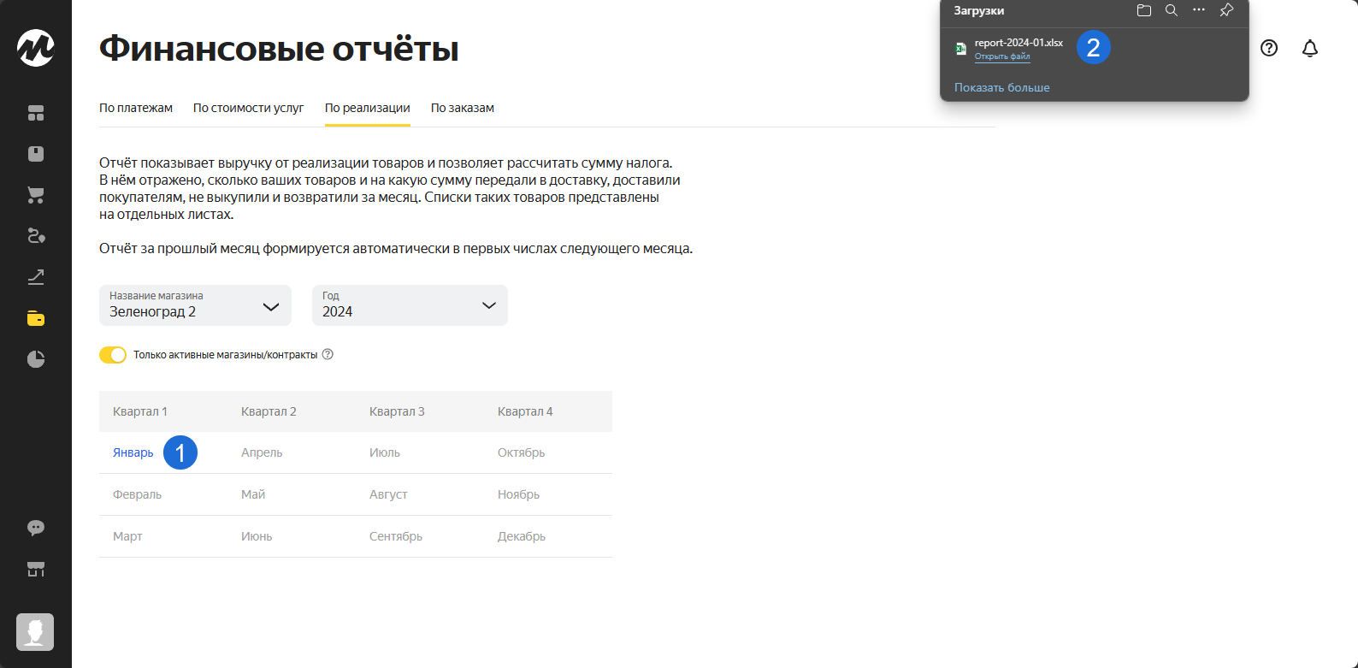Open the downloads folder icon in Загрузки panel
The width and height of the screenshot is (1358, 668).
pyautogui.click(x=1144, y=10)
